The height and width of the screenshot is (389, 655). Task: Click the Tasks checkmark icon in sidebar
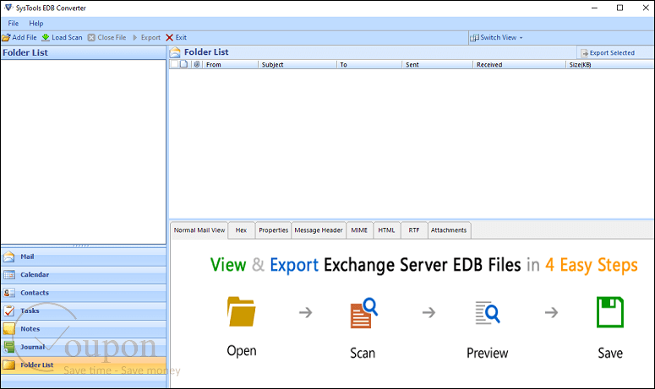coord(8,311)
